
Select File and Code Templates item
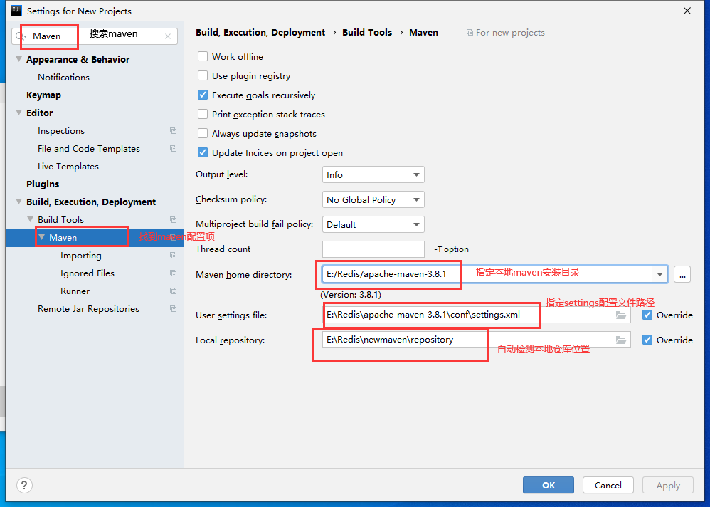89,149
